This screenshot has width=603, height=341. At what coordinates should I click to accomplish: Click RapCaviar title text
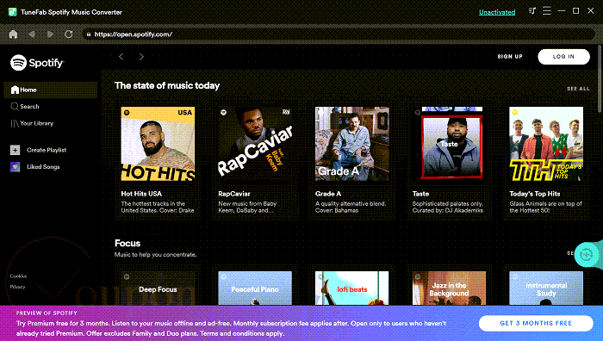(x=234, y=194)
